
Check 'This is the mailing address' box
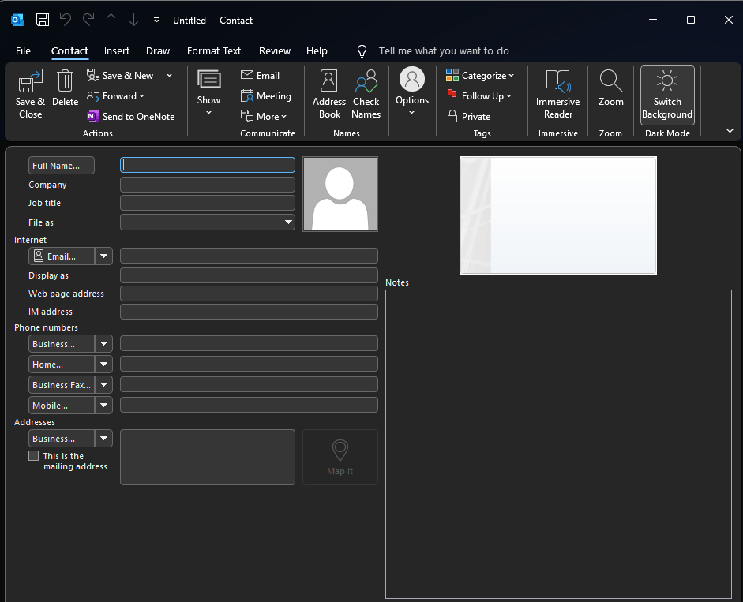click(34, 456)
